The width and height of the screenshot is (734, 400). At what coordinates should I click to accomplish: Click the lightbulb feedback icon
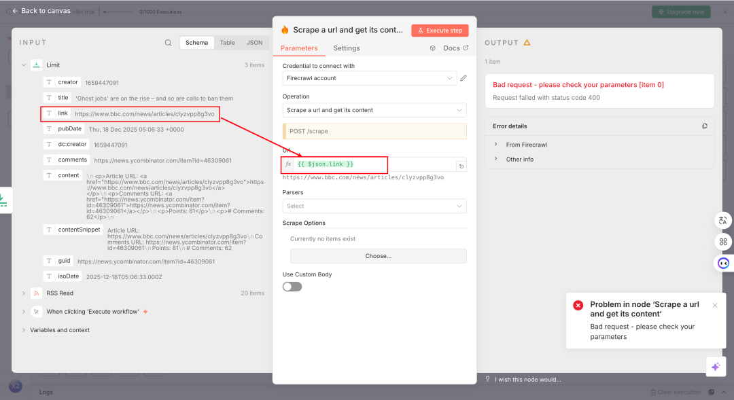pyautogui.click(x=487, y=379)
